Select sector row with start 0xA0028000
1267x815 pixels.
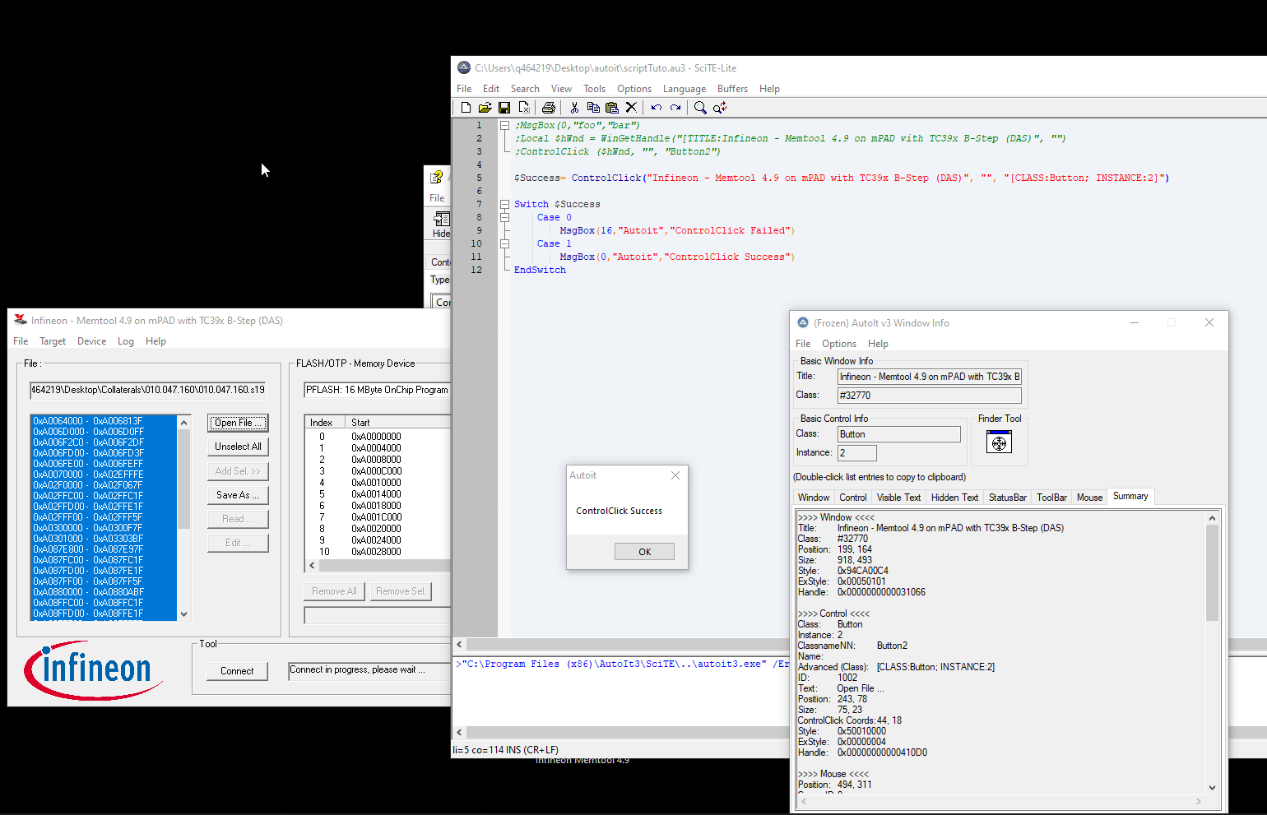point(378,552)
